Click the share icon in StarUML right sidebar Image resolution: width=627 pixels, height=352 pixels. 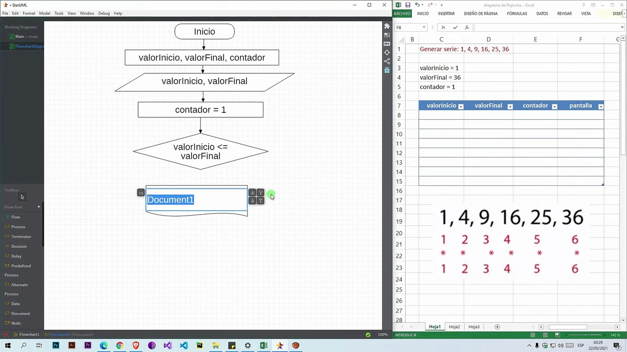(387, 61)
